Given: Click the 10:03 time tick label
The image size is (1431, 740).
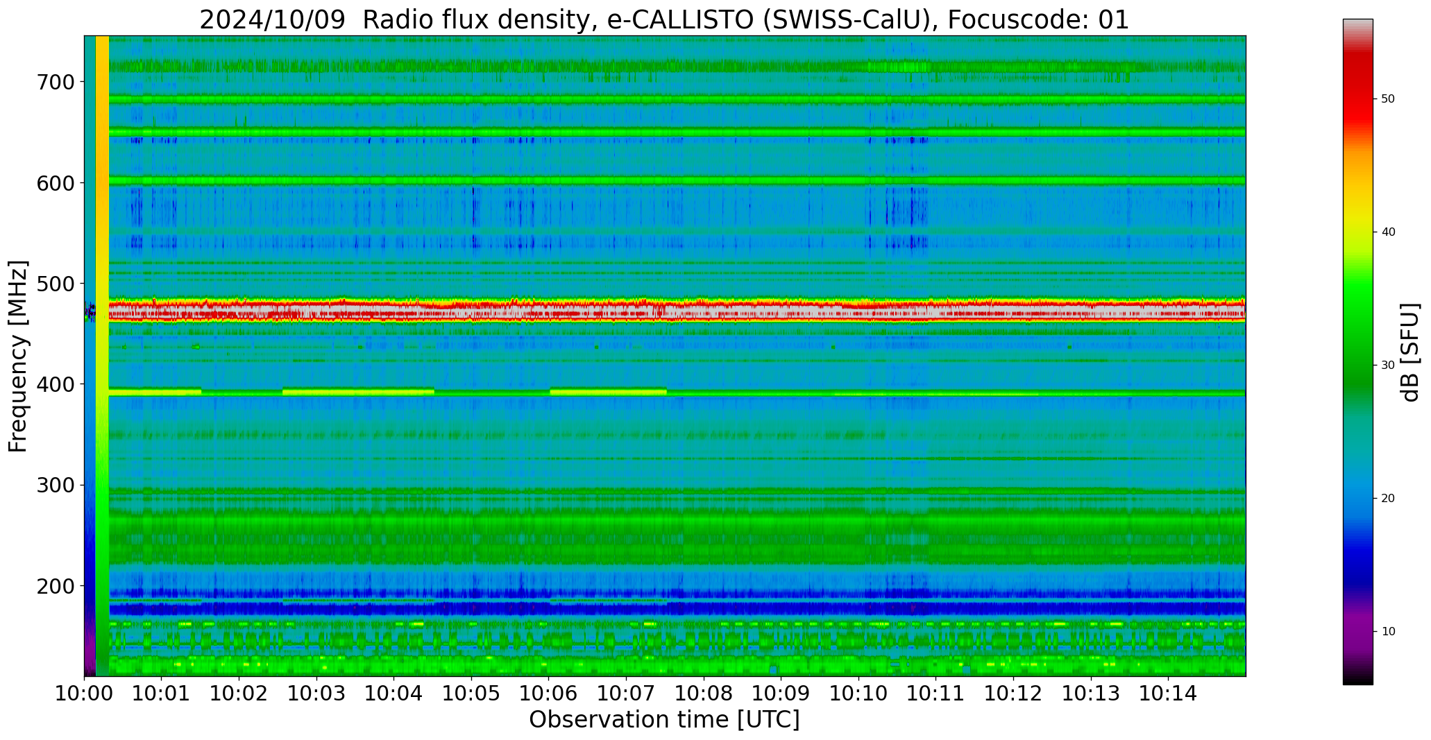Looking at the screenshot, I should (316, 693).
